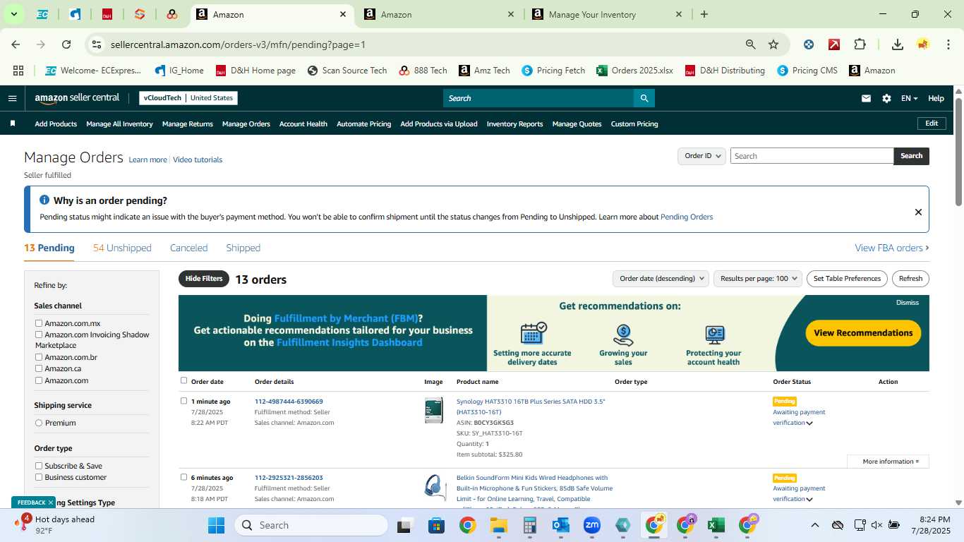Click the Amazon Seller Central logo
This screenshot has width=964, height=542.
pyautogui.click(x=77, y=98)
